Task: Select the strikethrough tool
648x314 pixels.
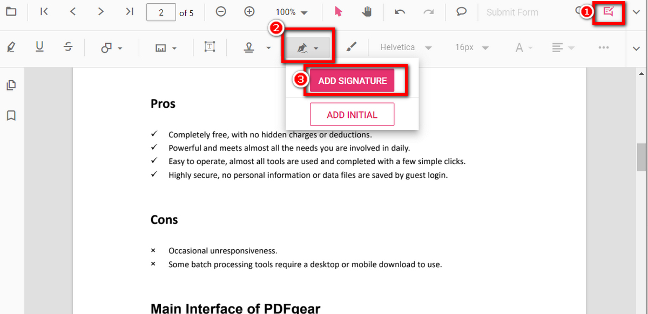Action: point(68,47)
